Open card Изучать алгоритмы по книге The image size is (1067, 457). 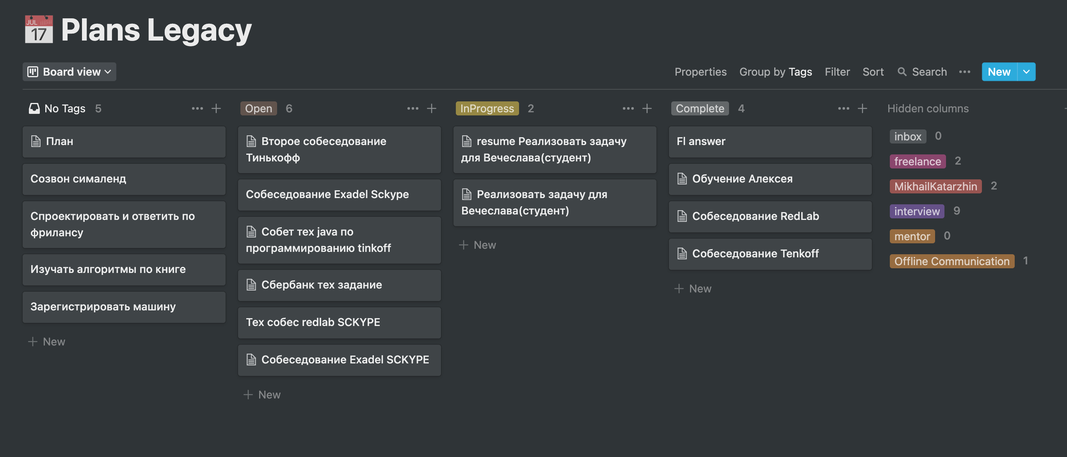click(124, 269)
